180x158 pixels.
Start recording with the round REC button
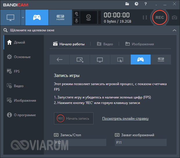(x=160, y=17)
